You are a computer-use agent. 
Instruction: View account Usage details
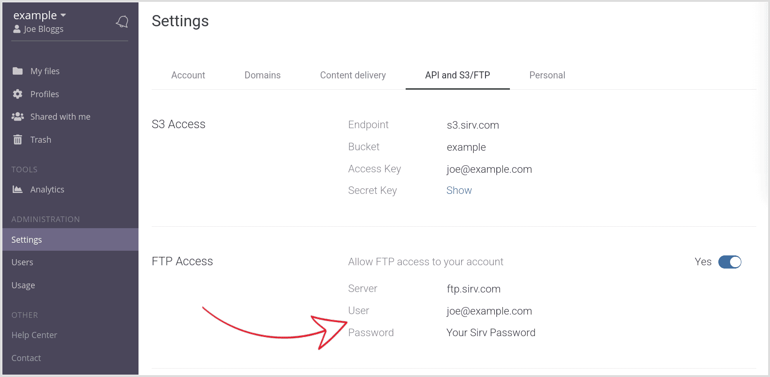point(23,285)
